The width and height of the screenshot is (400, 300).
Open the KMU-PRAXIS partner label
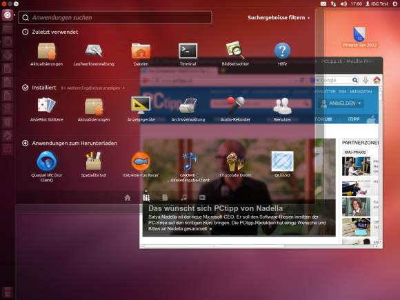(x=355, y=152)
